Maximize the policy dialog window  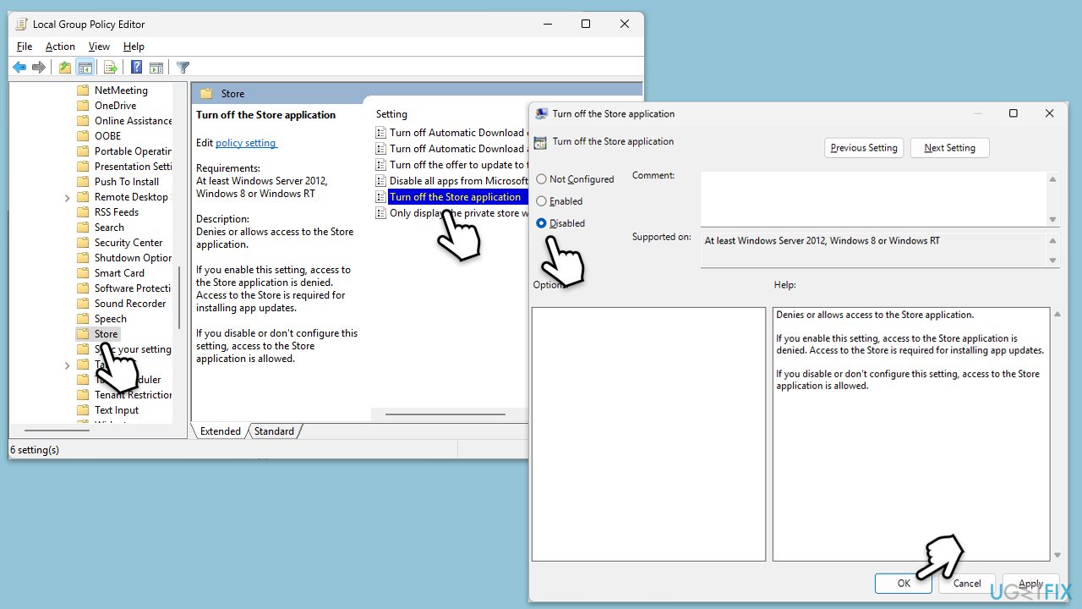1013,113
